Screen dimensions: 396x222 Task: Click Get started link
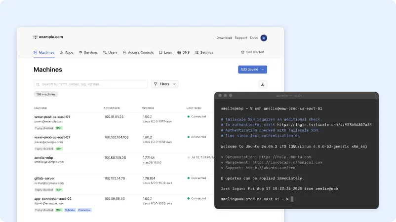point(252,52)
